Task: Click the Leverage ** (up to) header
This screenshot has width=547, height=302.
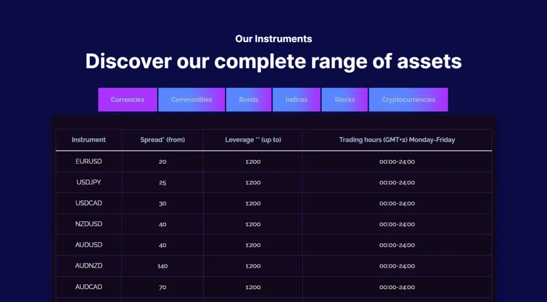Action: coord(253,140)
